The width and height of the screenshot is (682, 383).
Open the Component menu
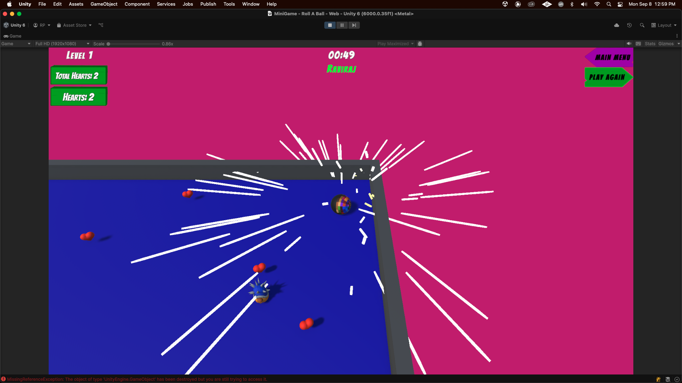coord(137,4)
